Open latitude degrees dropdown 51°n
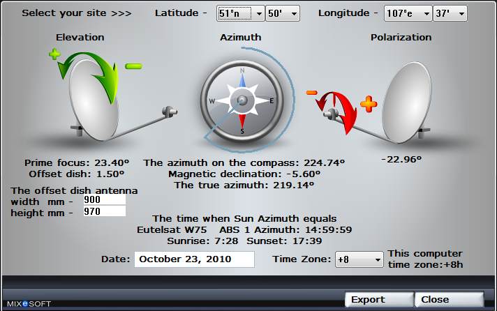This screenshot has width=497, height=311. pyautogui.click(x=241, y=14)
